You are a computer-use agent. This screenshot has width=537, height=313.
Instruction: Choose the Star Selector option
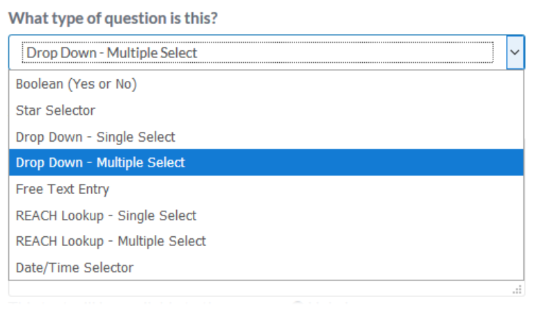tap(55, 111)
